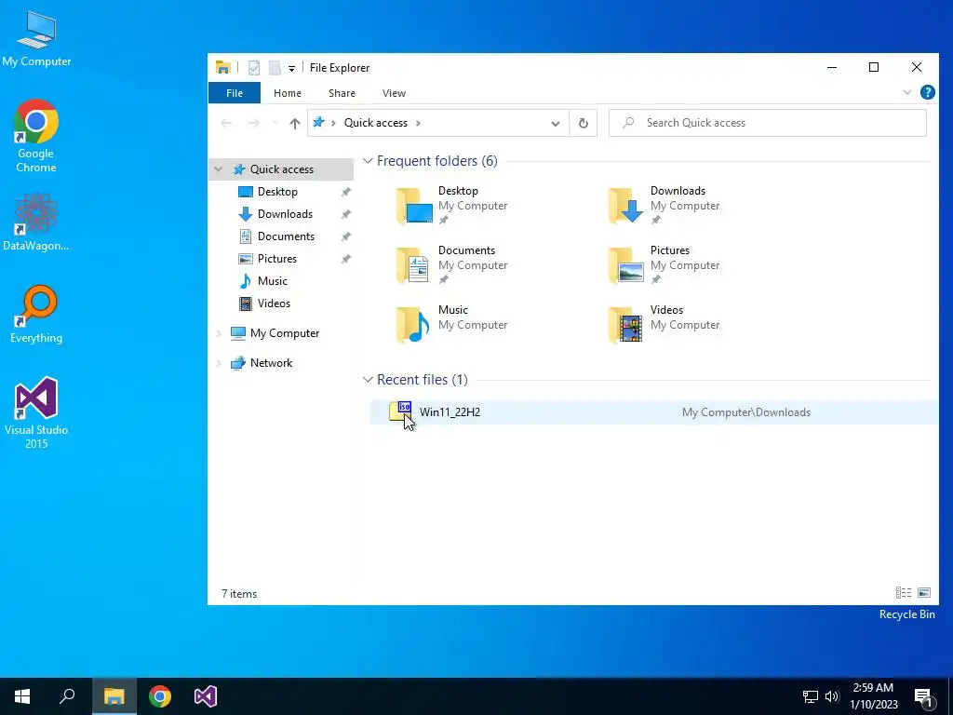The width and height of the screenshot is (953, 715).
Task: Click the Recycle Bin label on desktop
Action: [906, 614]
